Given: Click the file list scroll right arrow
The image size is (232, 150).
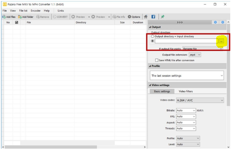Looking at the screenshot, I should (145, 147).
